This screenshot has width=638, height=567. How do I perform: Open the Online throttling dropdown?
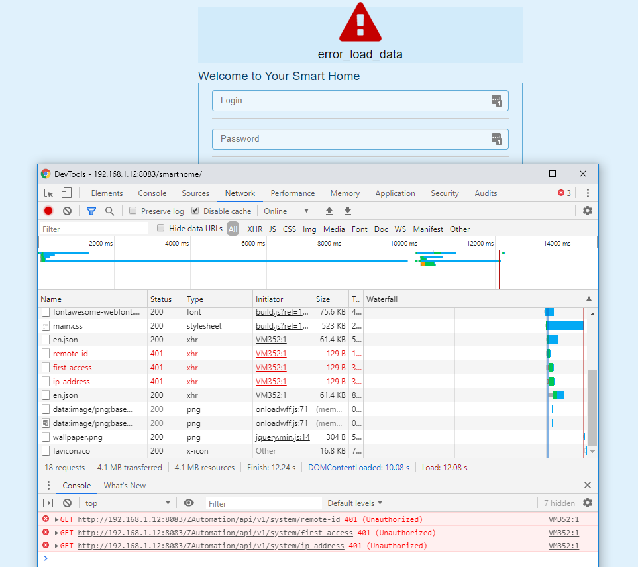286,211
